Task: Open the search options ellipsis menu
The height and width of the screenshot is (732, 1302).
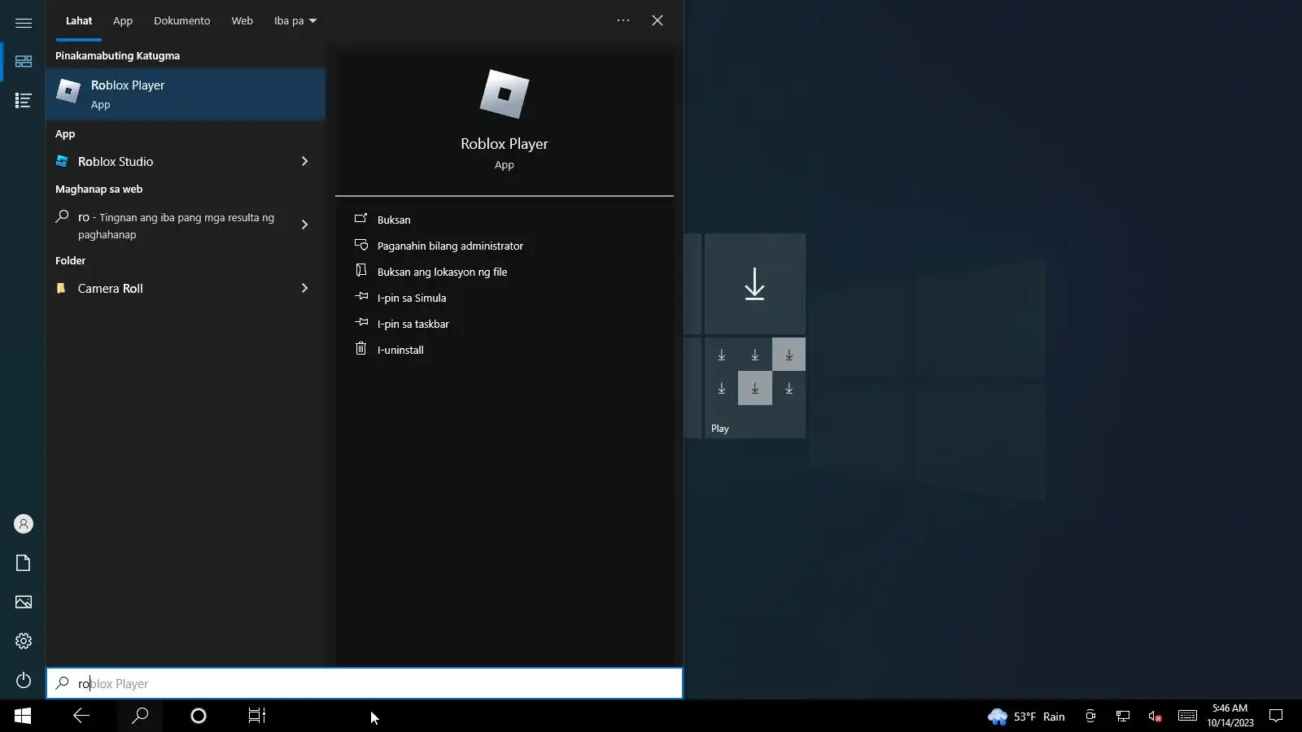Action: pos(623,20)
